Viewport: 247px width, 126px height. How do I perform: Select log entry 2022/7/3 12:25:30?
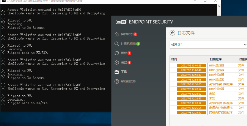click(x=191, y=112)
